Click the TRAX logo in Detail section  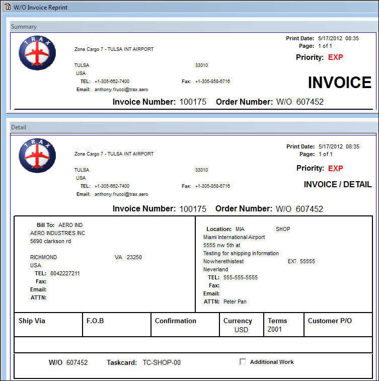37,156
